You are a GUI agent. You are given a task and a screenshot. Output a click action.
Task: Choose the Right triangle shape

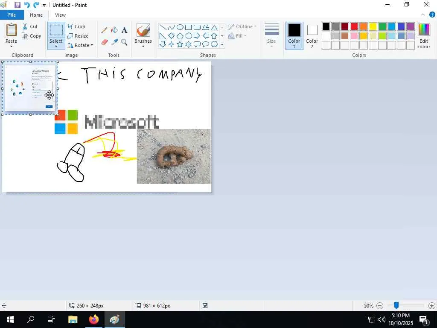163,36
